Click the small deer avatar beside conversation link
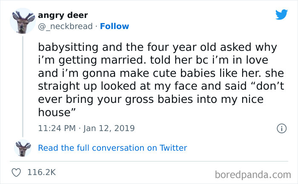The height and width of the screenshot is (184, 298). pos(22,148)
